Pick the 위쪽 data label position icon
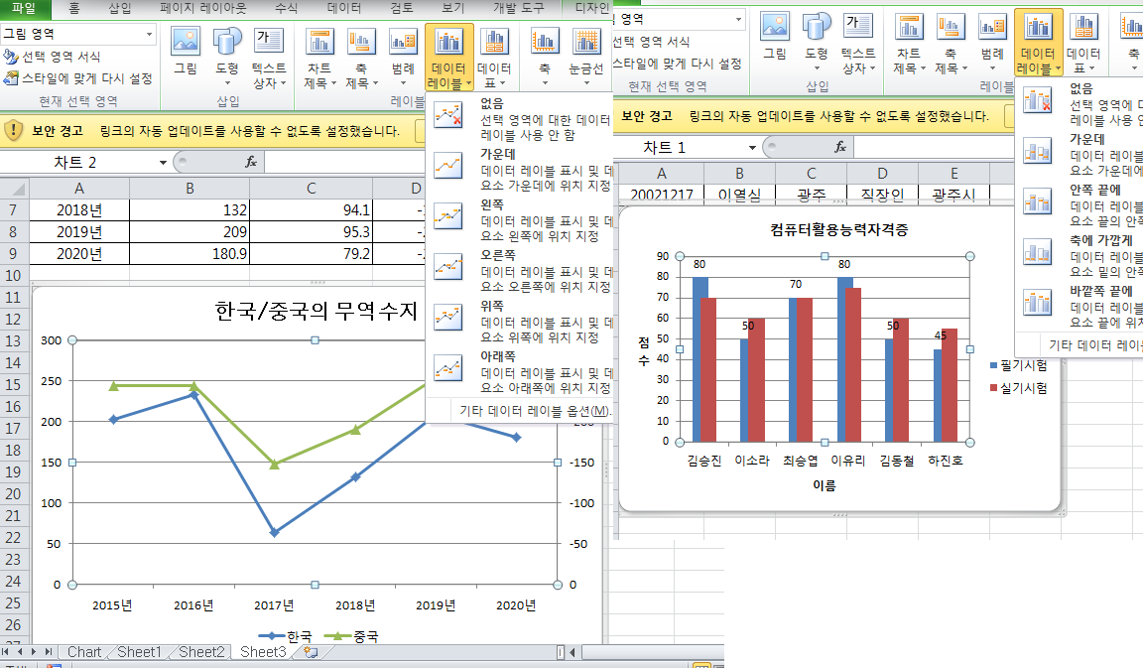 tap(448, 318)
